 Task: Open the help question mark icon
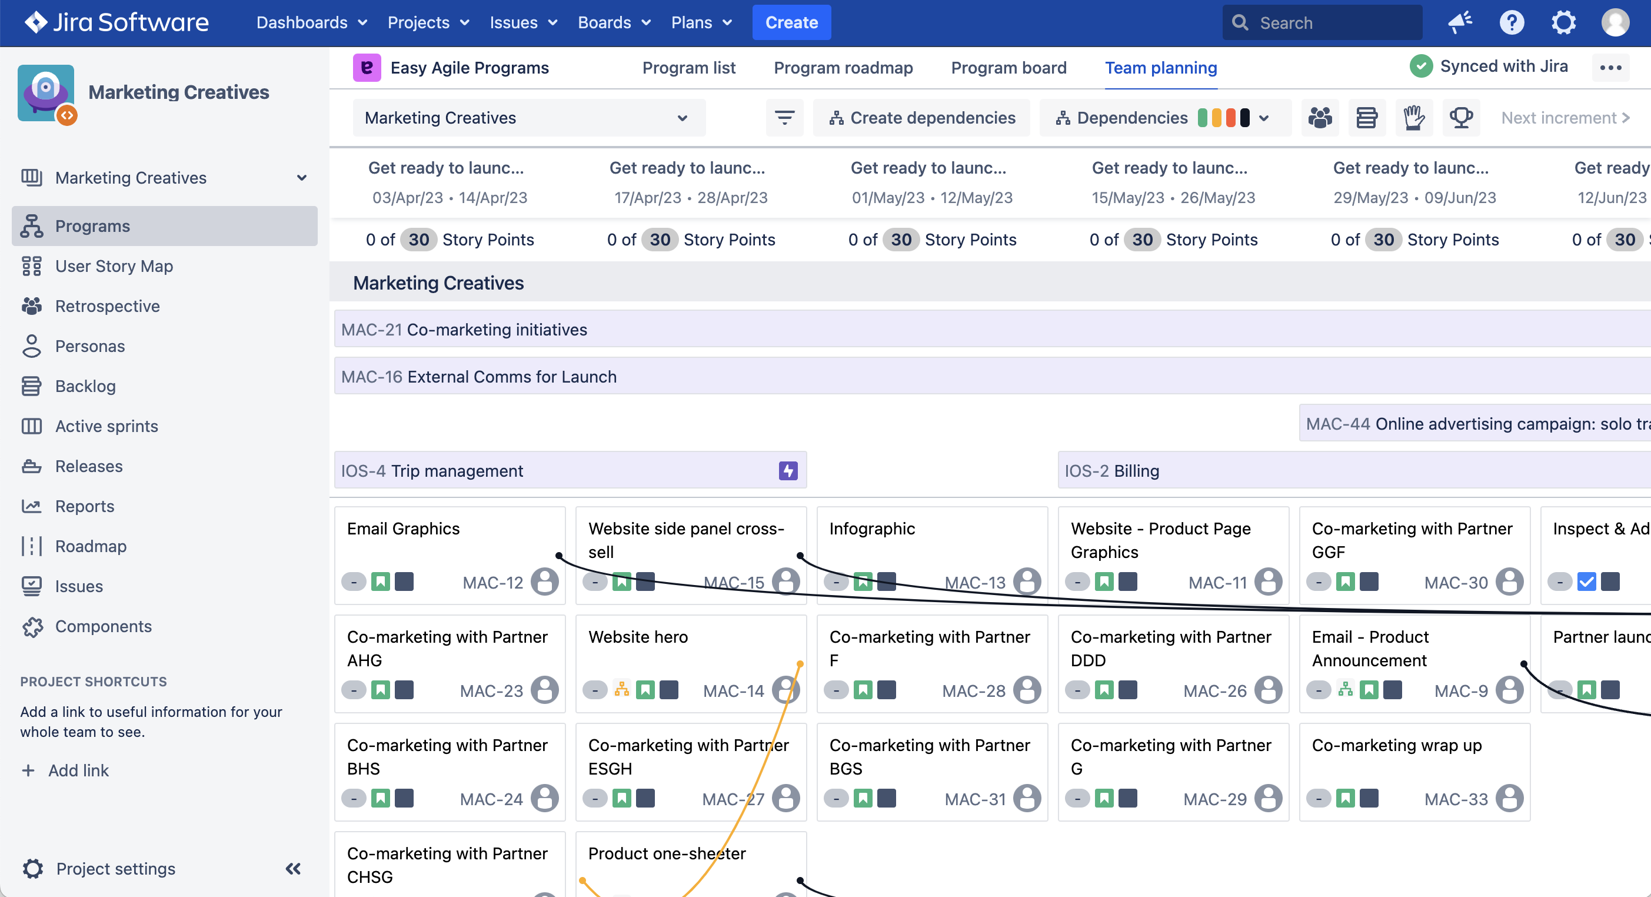[x=1512, y=22]
